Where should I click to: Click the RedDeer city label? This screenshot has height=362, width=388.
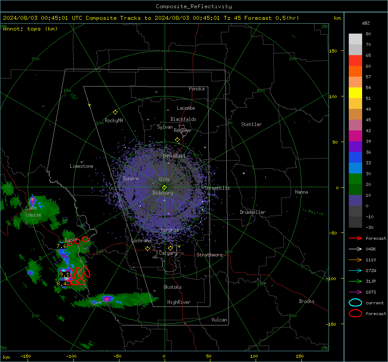(x=183, y=130)
